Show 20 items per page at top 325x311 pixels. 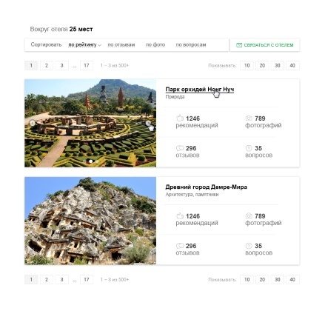pos(262,65)
